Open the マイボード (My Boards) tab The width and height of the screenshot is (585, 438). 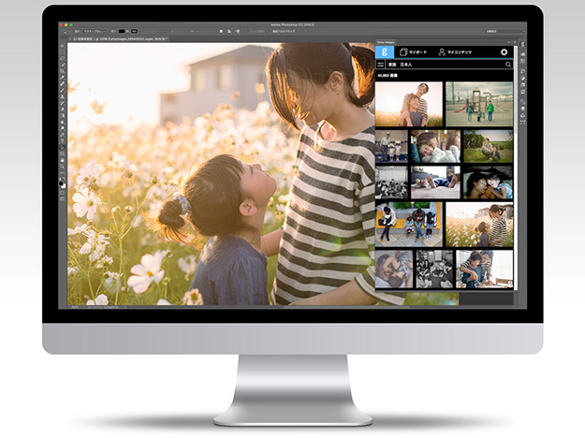tap(411, 52)
